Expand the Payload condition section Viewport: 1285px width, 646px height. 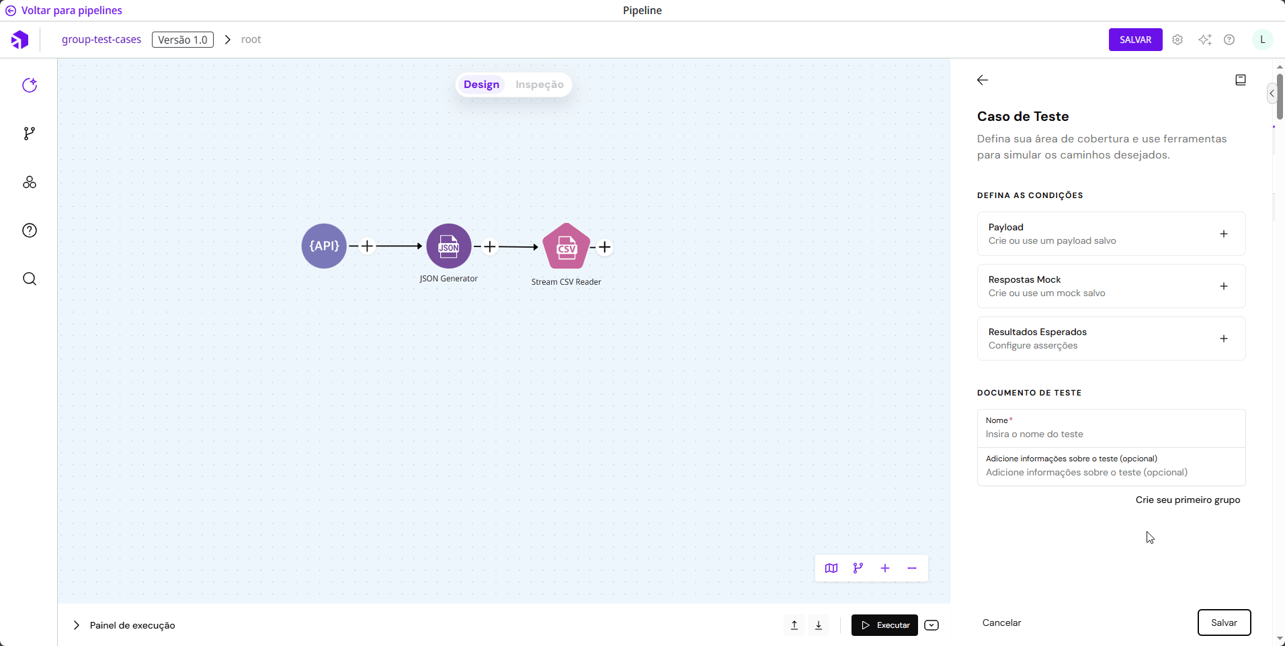(1224, 234)
